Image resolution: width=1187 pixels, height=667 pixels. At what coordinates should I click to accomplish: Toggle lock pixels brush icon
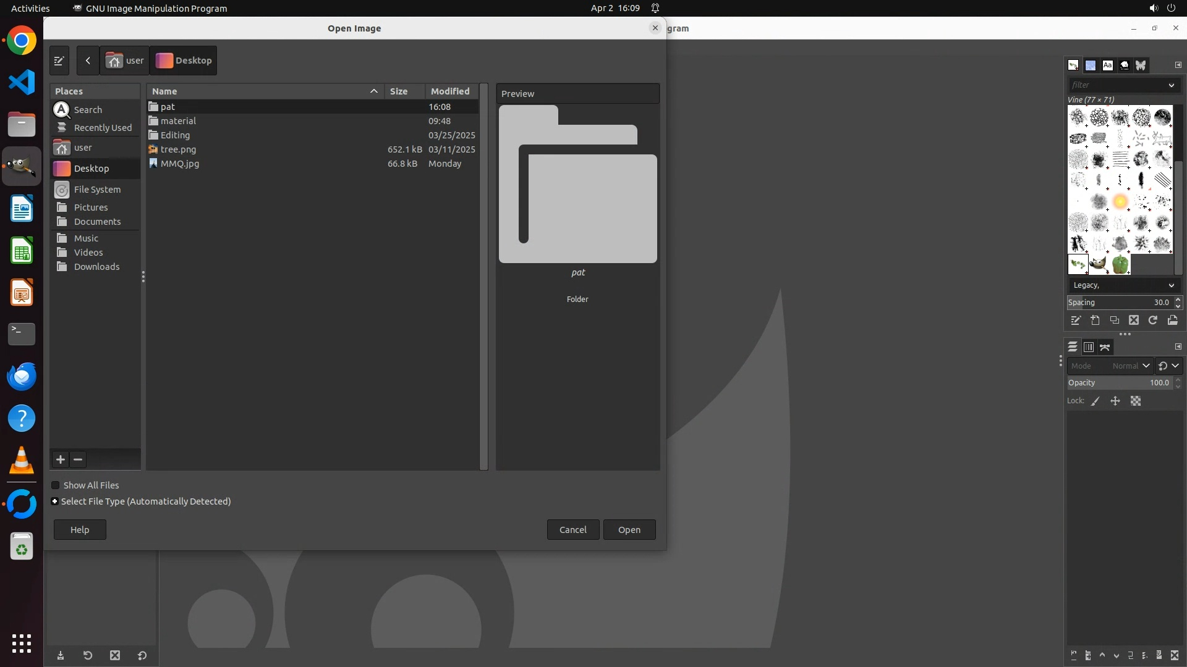(x=1096, y=401)
